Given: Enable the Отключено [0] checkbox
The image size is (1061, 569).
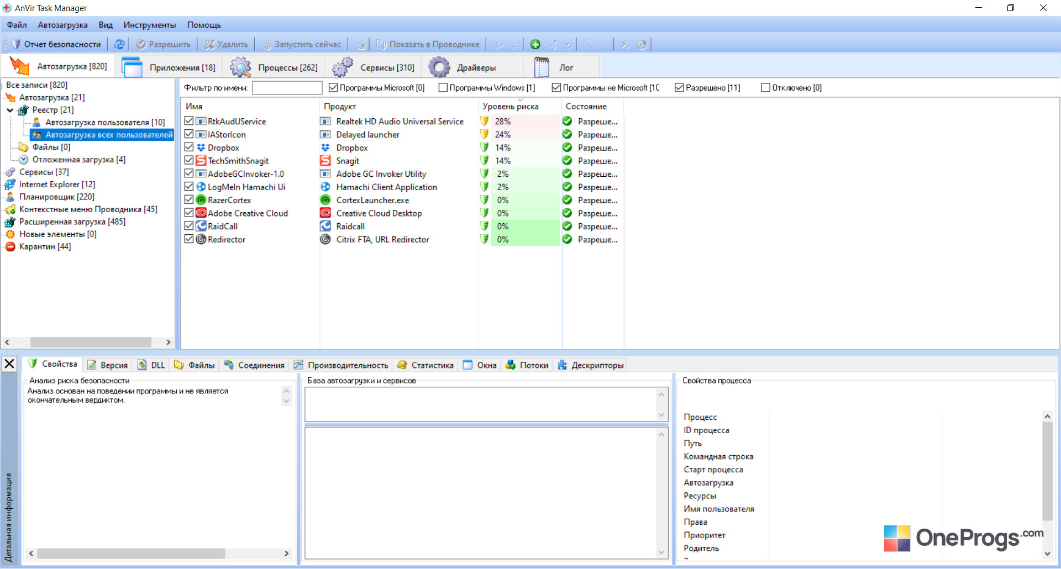Looking at the screenshot, I should coord(765,88).
